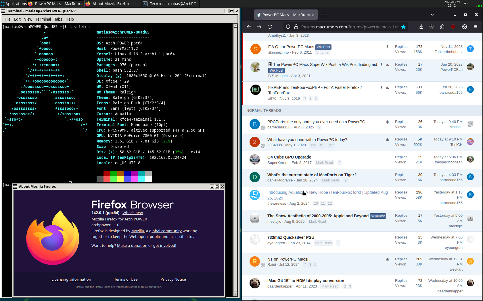The width and height of the screenshot is (483, 301).
Task: Open the List all tabs dropdown arrow
Action: pos(432,15)
